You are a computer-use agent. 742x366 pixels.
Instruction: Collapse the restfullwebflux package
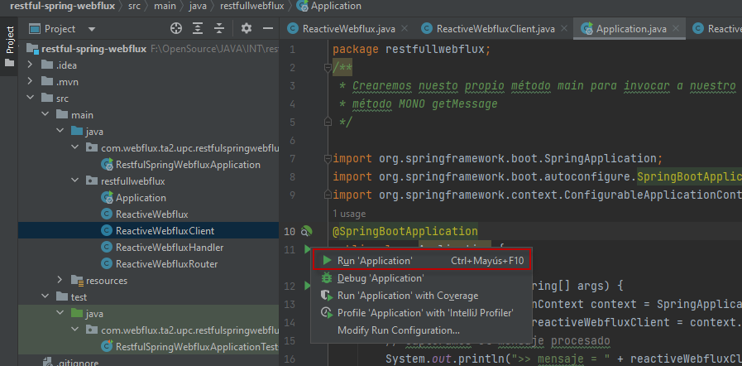pos(75,181)
